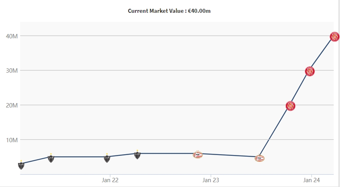Select the last Atlético Mineiro crest before PSV

click(x=137, y=155)
